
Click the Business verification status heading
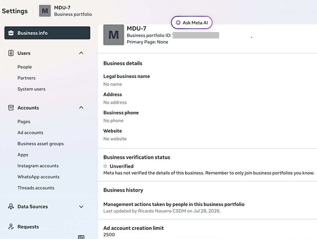click(x=137, y=157)
